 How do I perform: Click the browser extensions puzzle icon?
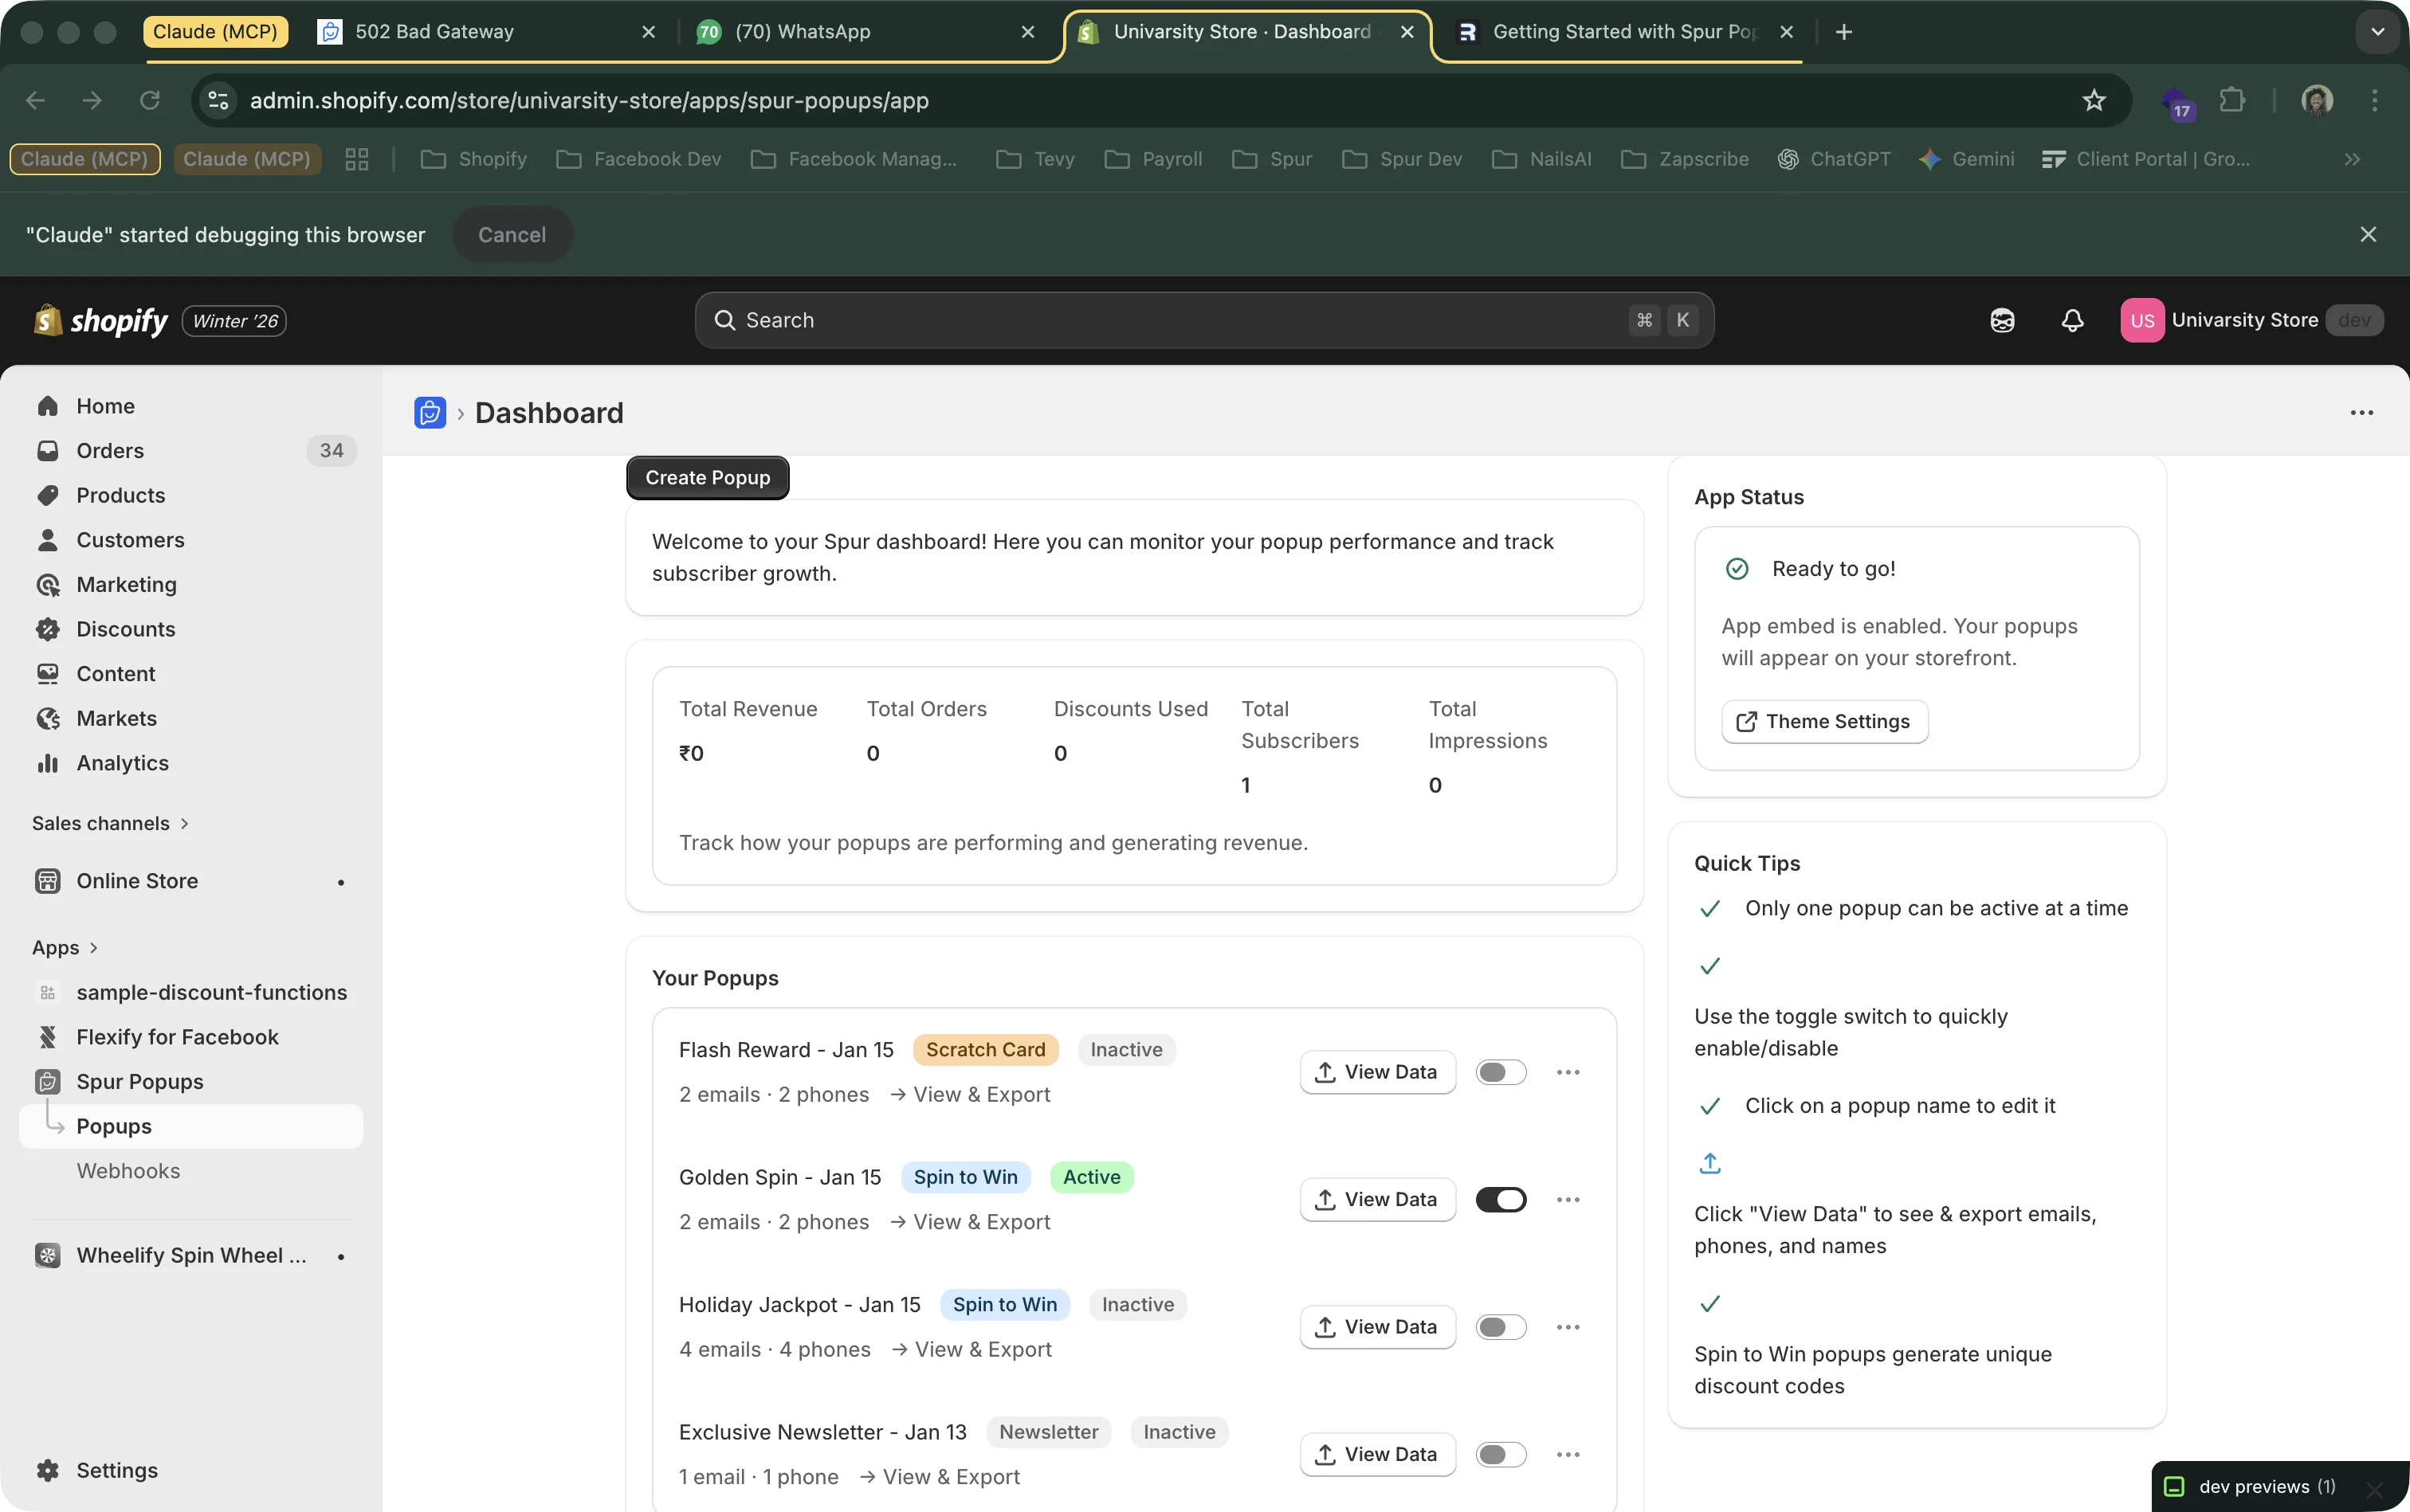tap(2232, 100)
